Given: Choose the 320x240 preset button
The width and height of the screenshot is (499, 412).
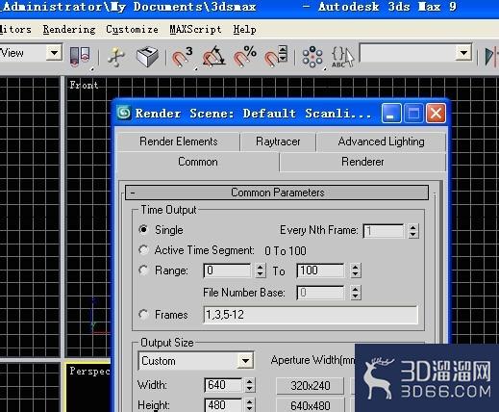Looking at the screenshot, I should (310, 385).
